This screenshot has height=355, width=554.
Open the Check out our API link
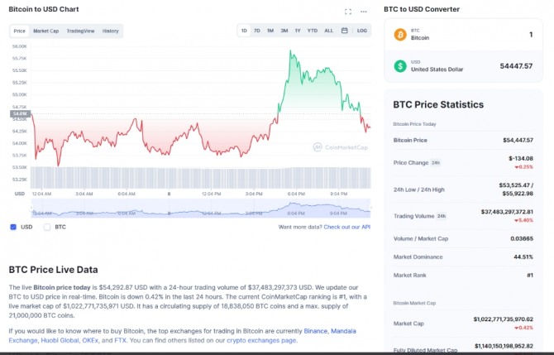tap(347, 227)
